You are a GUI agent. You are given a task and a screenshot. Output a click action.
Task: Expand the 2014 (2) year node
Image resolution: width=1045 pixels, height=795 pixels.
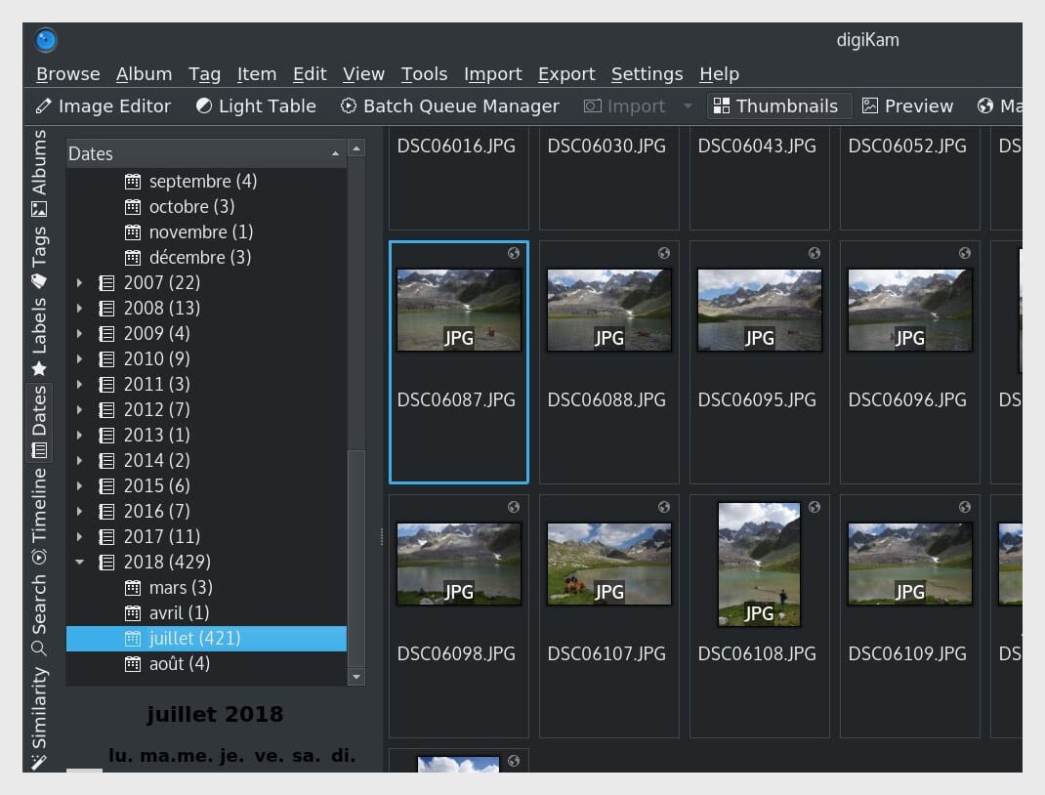point(79,460)
